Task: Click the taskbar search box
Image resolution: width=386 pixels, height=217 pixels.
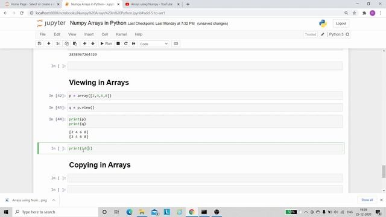Action: coord(55,212)
